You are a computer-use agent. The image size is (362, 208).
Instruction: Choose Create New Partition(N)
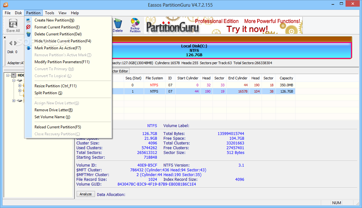point(68,20)
